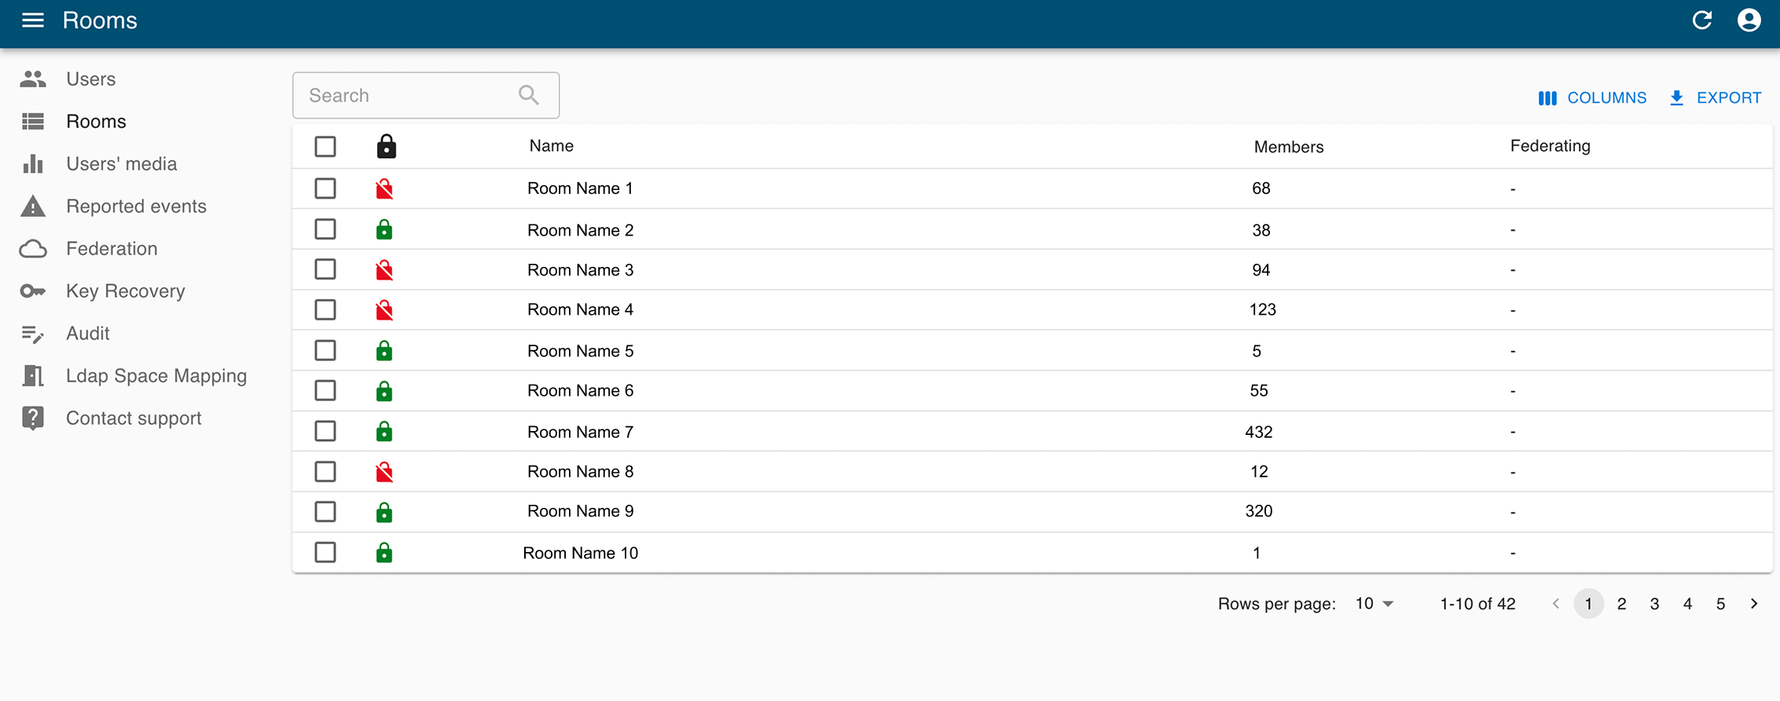
Task: Click the Key Recovery key icon
Action: click(x=33, y=291)
